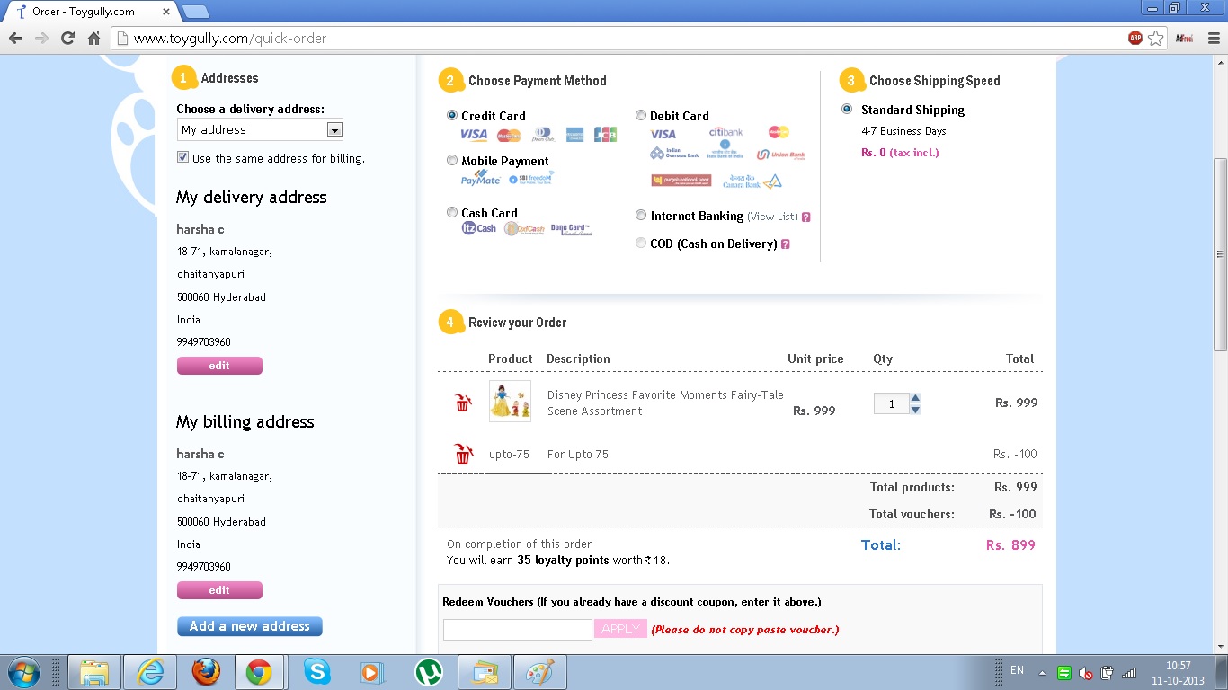Click the Add a new address button
Screen dimensions: 1228x690
pos(249,626)
